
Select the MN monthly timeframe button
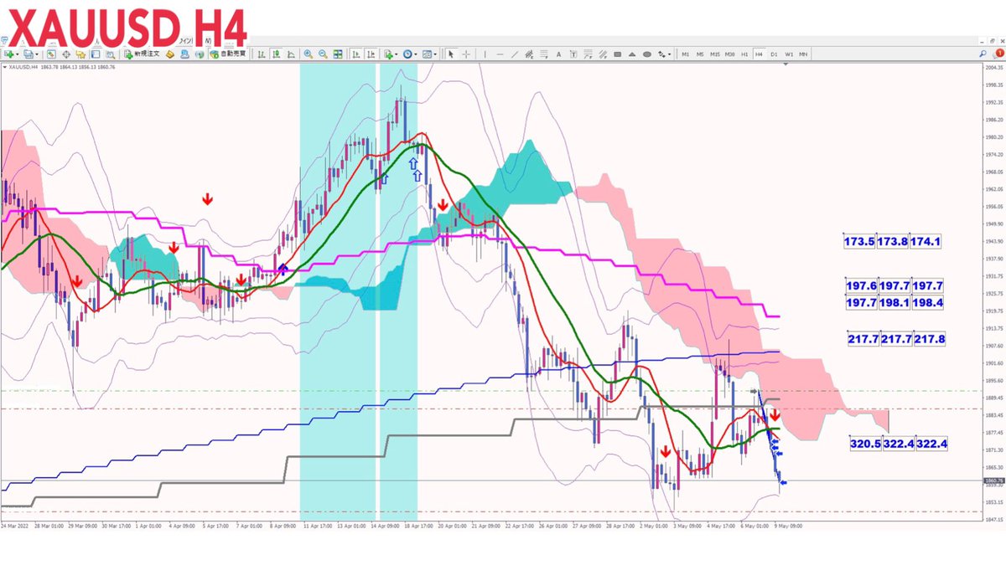pos(803,54)
